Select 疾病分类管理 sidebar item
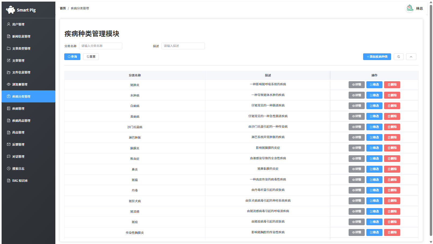 click(28, 97)
